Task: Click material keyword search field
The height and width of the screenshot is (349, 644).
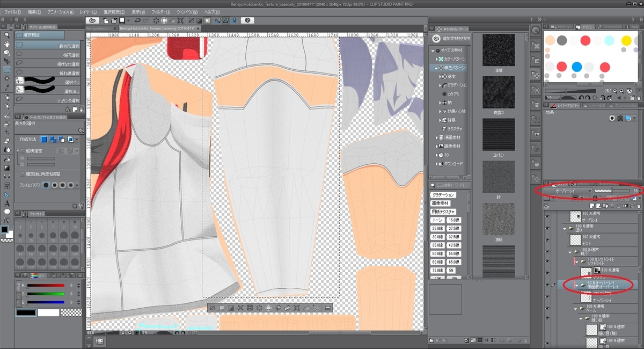Action: 449,185
